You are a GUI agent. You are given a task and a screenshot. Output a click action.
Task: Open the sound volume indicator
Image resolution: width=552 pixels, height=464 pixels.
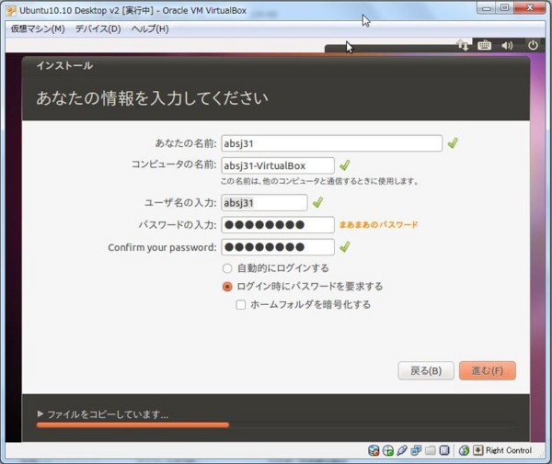(x=507, y=45)
